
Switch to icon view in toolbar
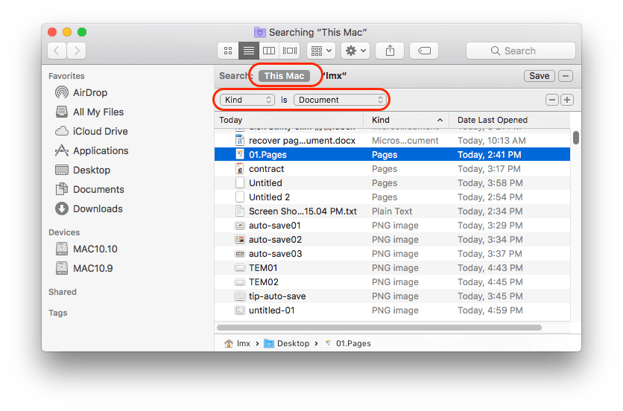(x=228, y=51)
